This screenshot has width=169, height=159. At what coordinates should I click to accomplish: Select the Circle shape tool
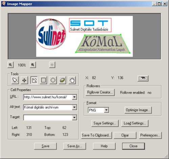point(53,80)
